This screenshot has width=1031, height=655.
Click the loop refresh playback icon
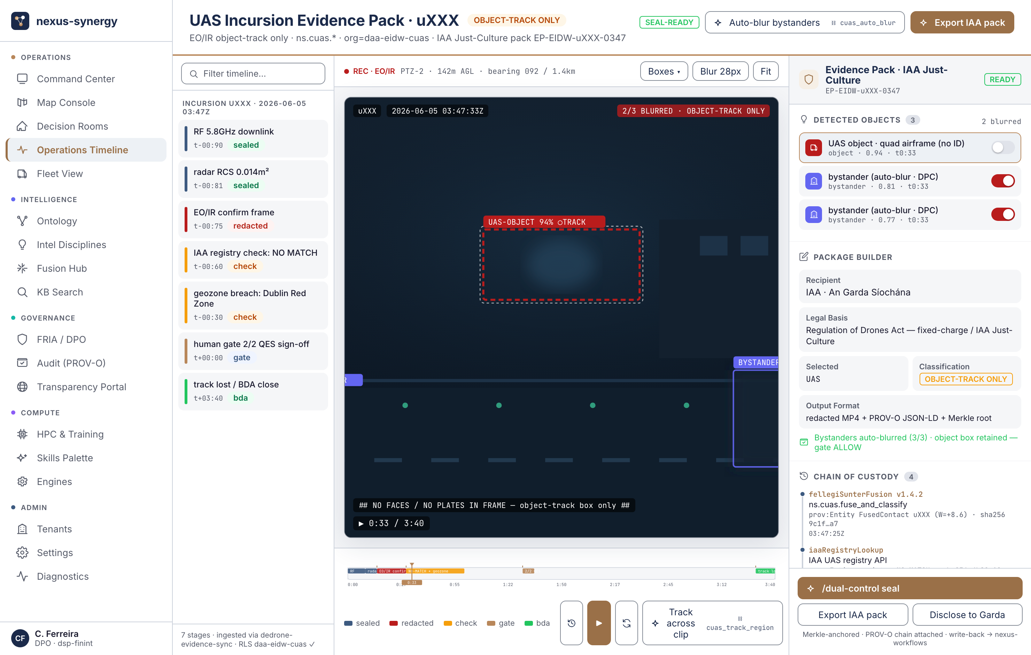tap(626, 623)
